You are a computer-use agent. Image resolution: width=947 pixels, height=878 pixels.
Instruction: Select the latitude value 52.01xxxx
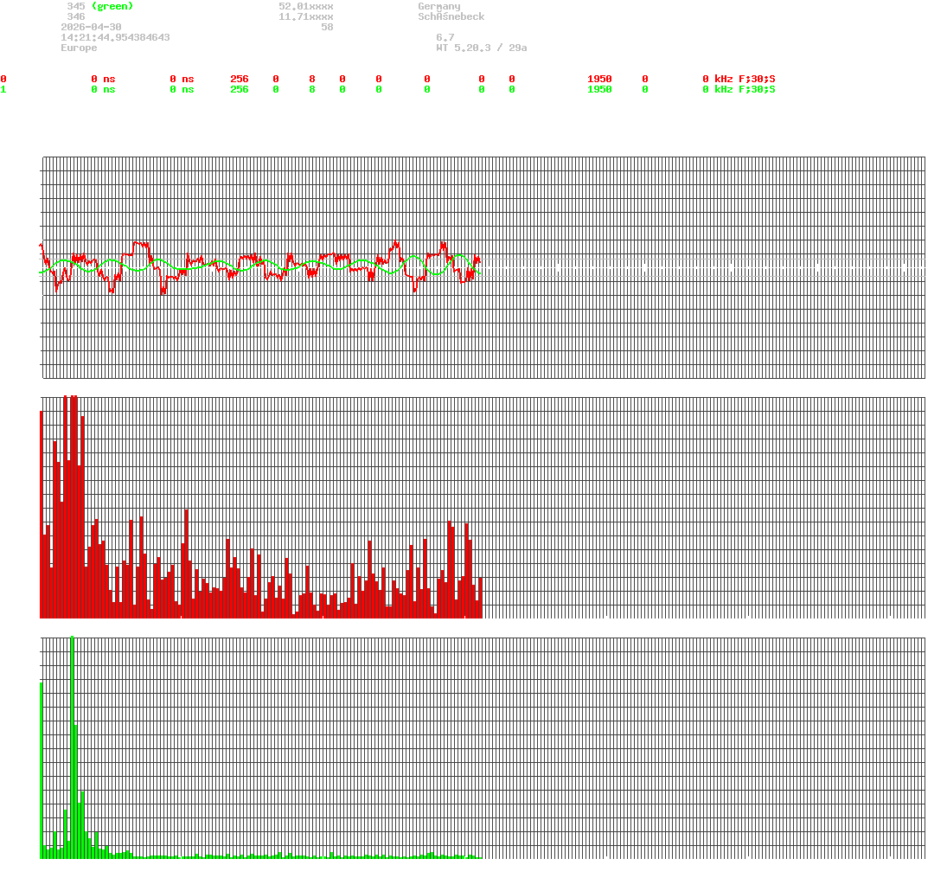coord(305,6)
